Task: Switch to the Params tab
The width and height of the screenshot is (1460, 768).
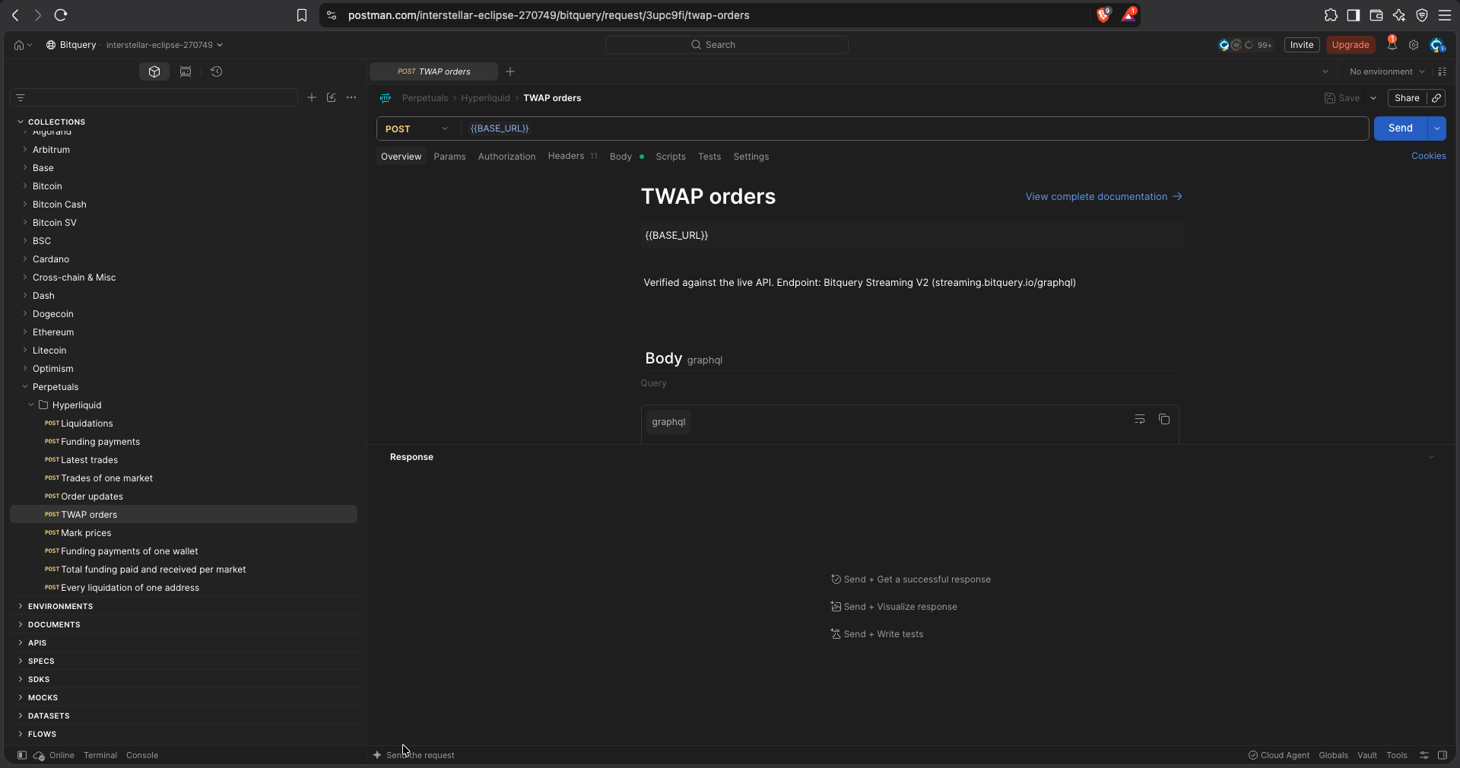Action: (449, 157)
